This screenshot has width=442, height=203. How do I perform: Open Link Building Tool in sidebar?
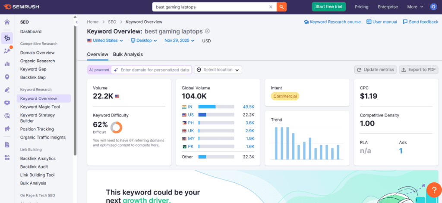37,175
